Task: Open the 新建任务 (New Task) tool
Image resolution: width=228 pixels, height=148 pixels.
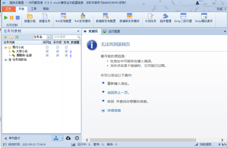Action: (x=44, y=18)
